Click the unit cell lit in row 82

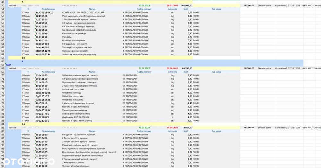(x=172, y=117)
